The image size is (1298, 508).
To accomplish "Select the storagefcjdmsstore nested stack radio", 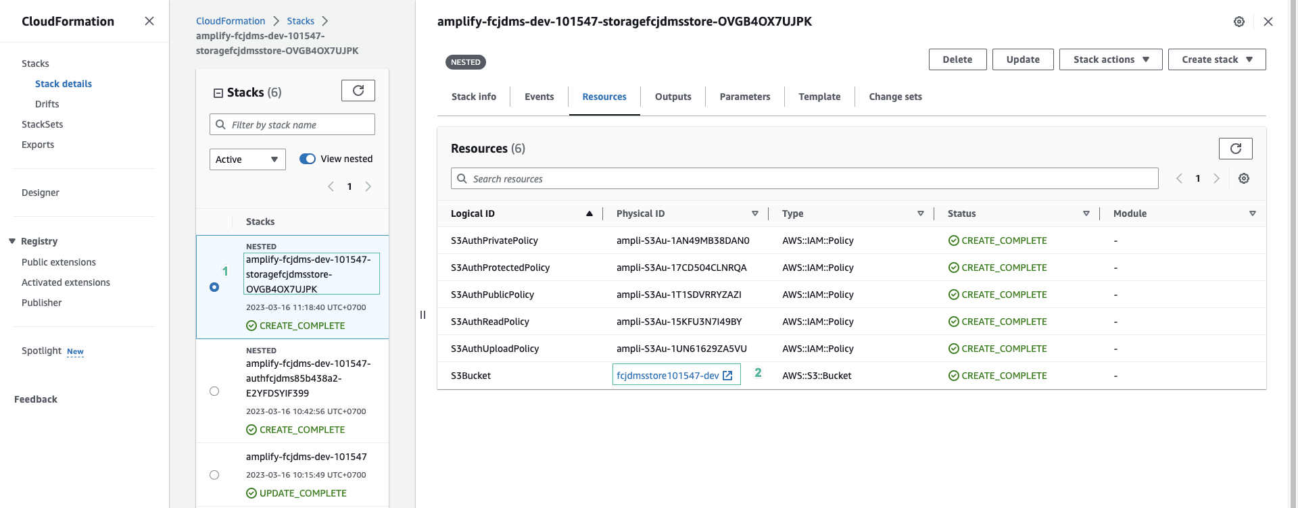I will click(x=214, y=287).
